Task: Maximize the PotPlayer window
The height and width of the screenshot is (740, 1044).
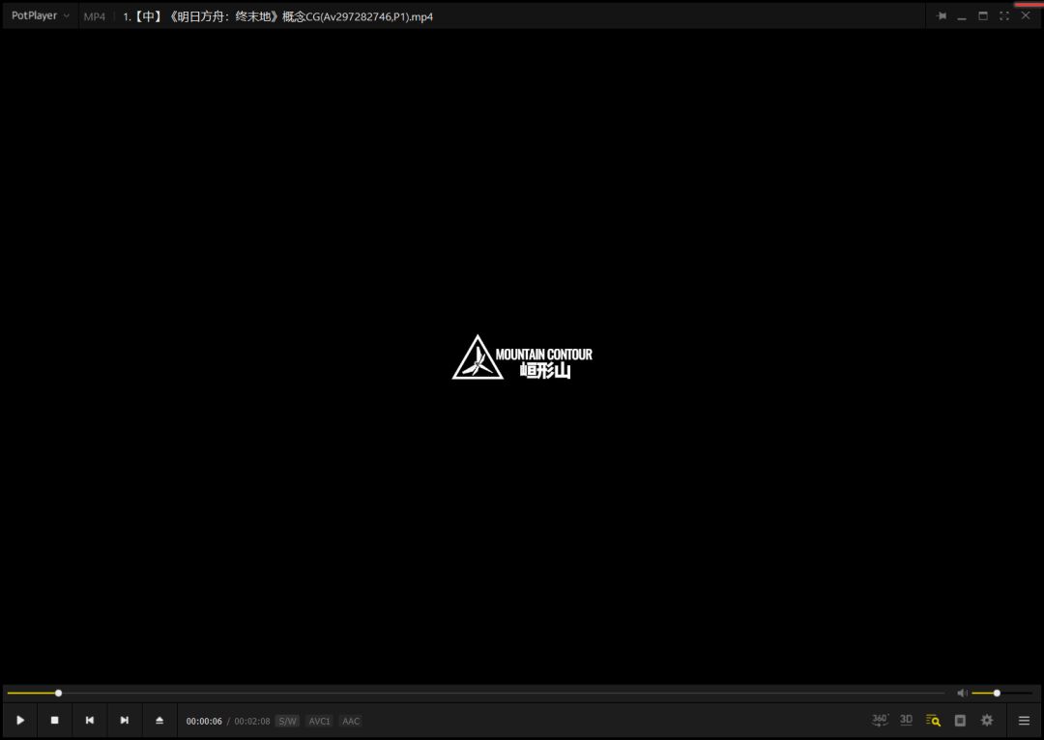Action: [983, 16]
